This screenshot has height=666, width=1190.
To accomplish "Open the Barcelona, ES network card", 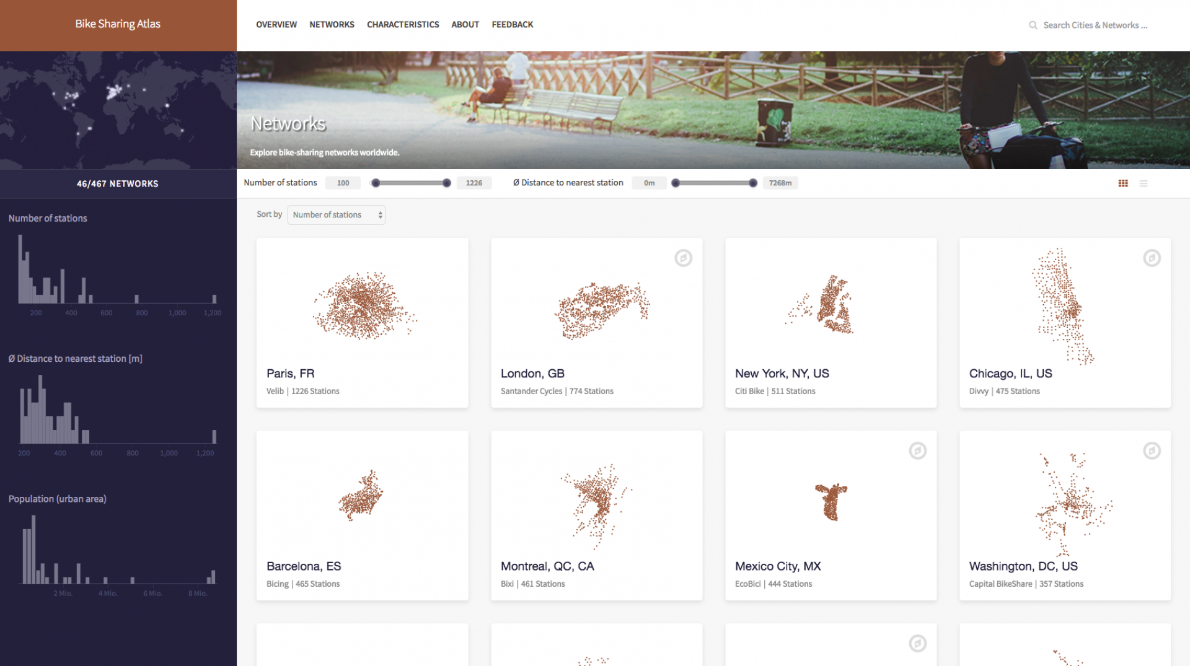I will click(362, 515).
